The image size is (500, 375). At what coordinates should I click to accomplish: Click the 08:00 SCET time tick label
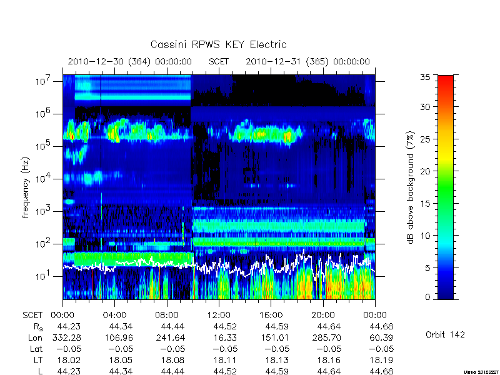click(167, 315)
